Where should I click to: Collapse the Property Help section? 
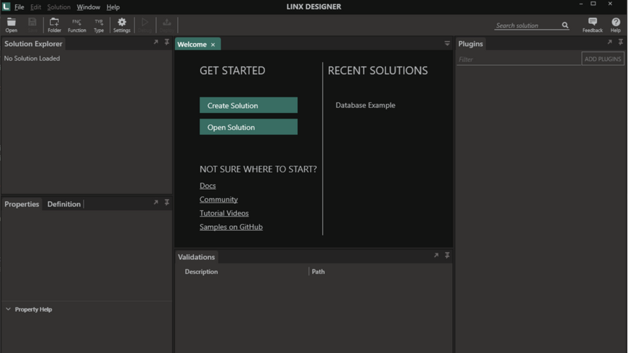point(8,309)
